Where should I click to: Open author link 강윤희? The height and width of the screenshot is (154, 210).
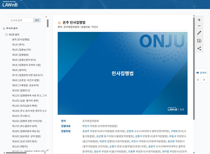130,131
